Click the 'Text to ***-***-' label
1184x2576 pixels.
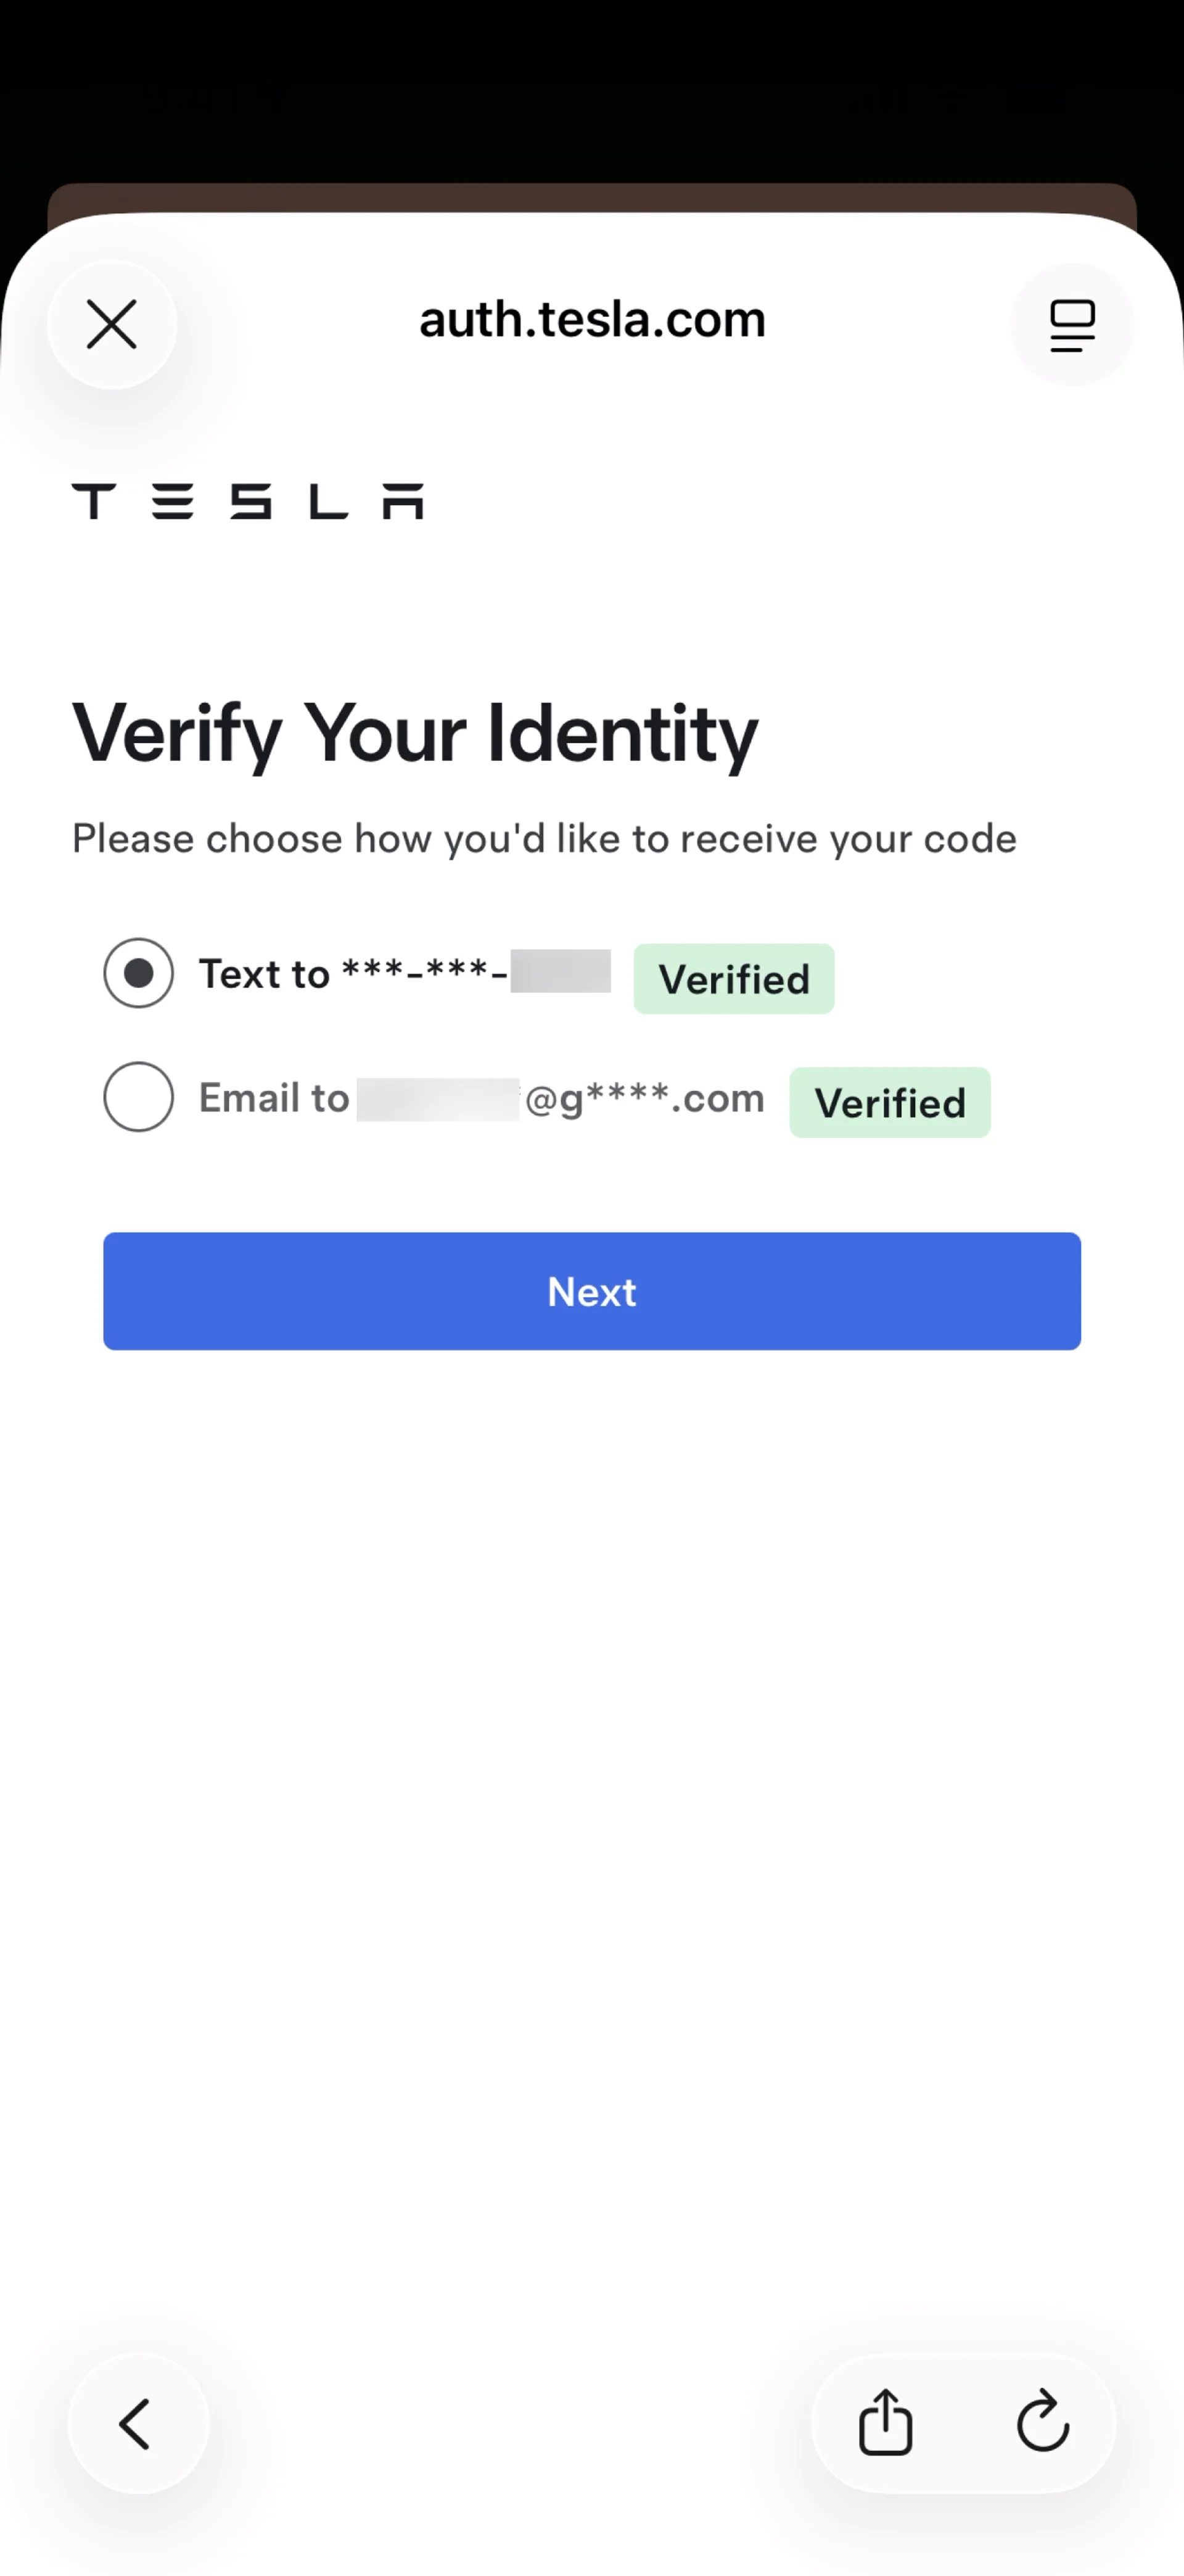pos(351,974)
